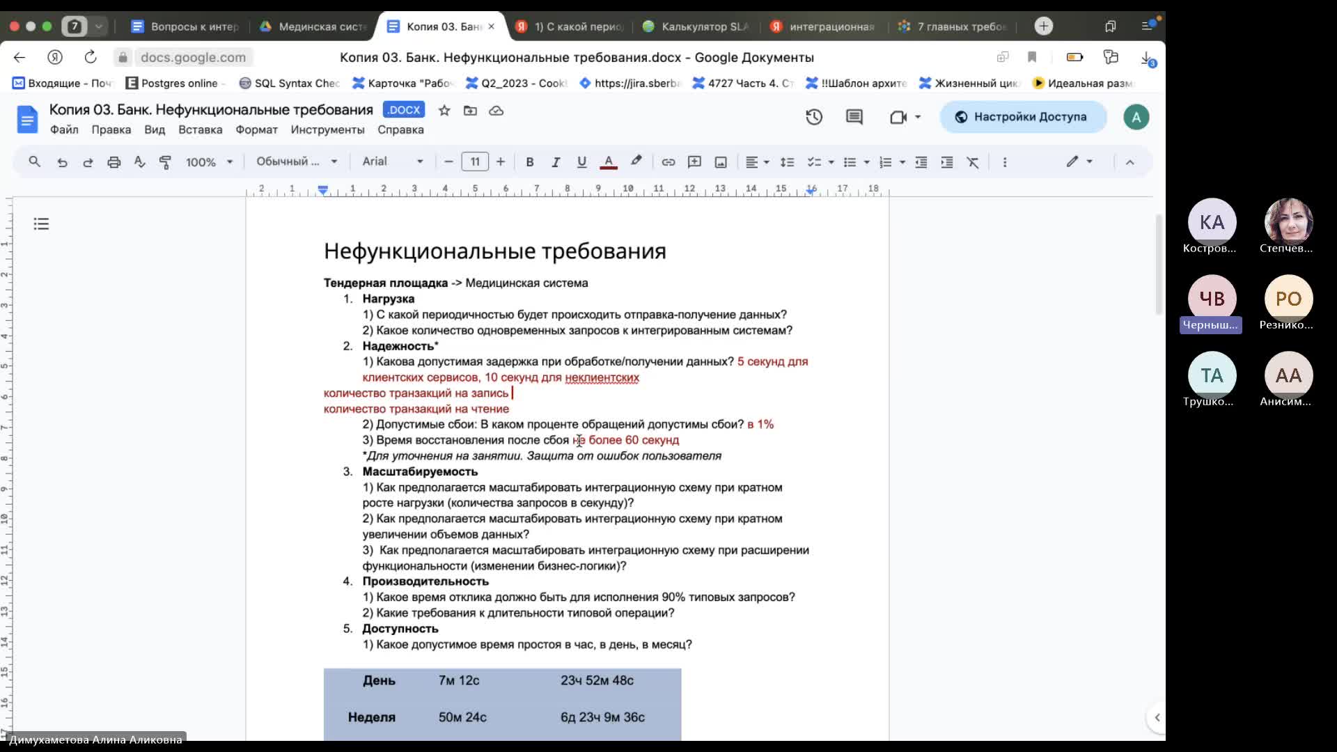Click the docs.google.com address field
Image resolution: width=1337 pixels, height=752 pixels.
pos(193,57)
